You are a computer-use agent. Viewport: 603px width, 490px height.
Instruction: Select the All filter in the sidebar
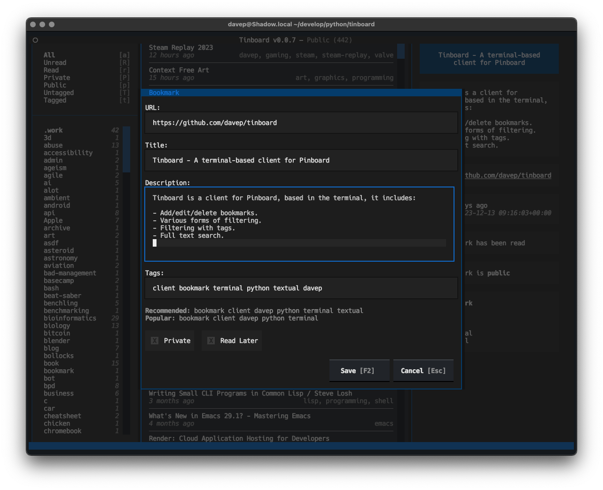click(x=86, y=55)
